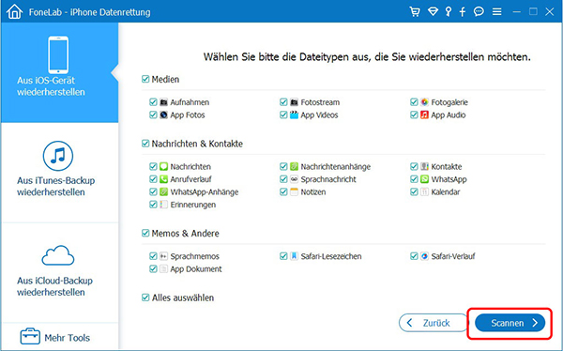Open the shopping cart icon
563x351 pixels.
point(415,12)
